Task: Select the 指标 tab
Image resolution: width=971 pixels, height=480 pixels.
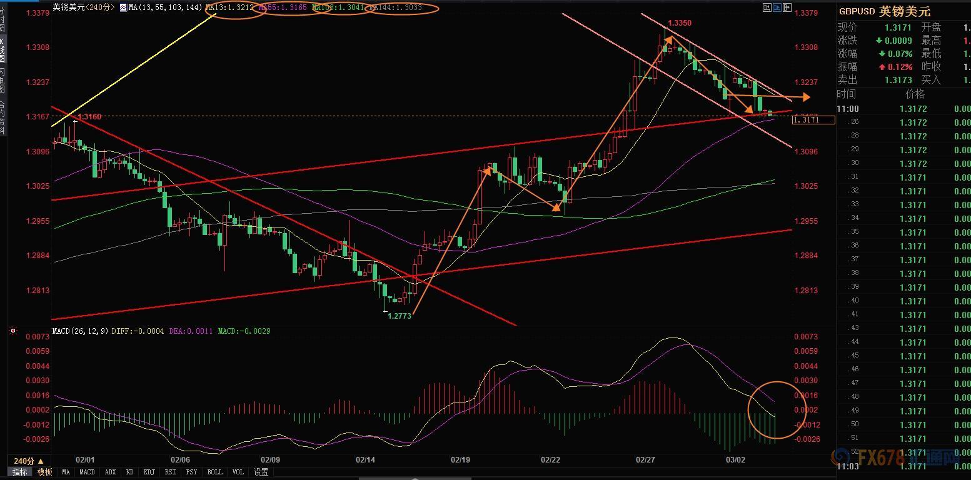Action: tap(20, 472)
